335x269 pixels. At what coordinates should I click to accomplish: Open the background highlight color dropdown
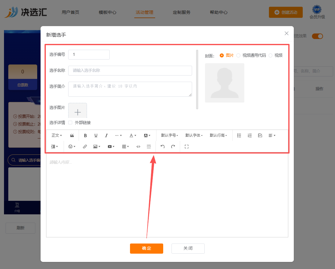click(147, 135)
